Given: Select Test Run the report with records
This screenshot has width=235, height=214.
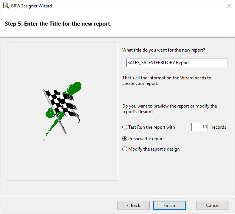Looking at the screenshot, I should pyautogui.click(x=125, y=127).
